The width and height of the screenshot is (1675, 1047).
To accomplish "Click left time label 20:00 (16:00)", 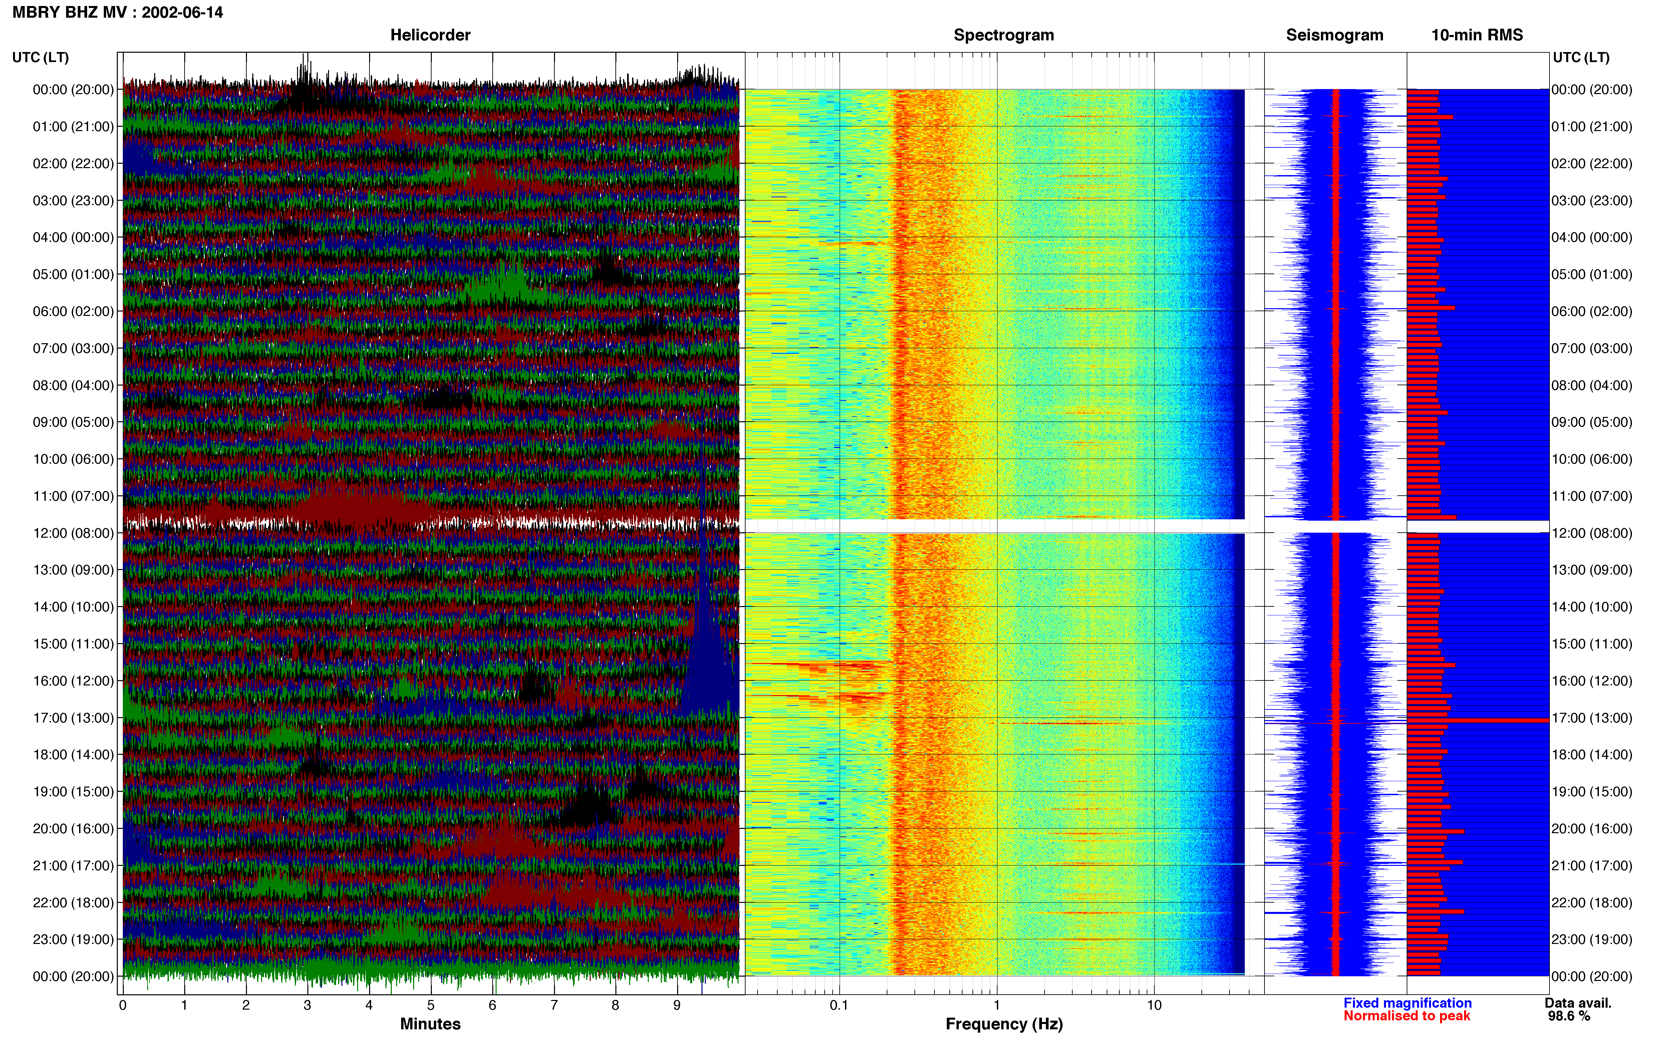I will [x=73, y=829].
